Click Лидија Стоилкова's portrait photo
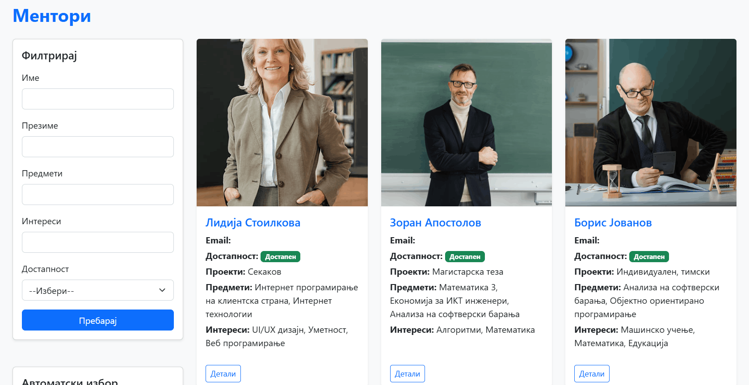The width and height of the screenshot is (749, 385). tap(282, 122)
